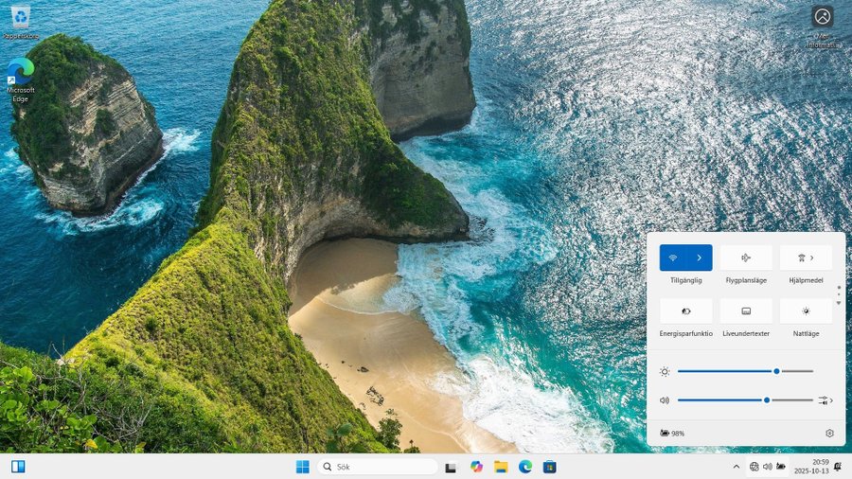
Task: Click the 98% battery status indicator
Action: click(x=672, y=433)
